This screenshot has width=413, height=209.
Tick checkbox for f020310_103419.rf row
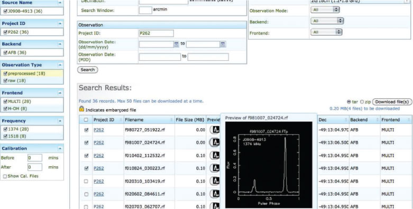86,181
